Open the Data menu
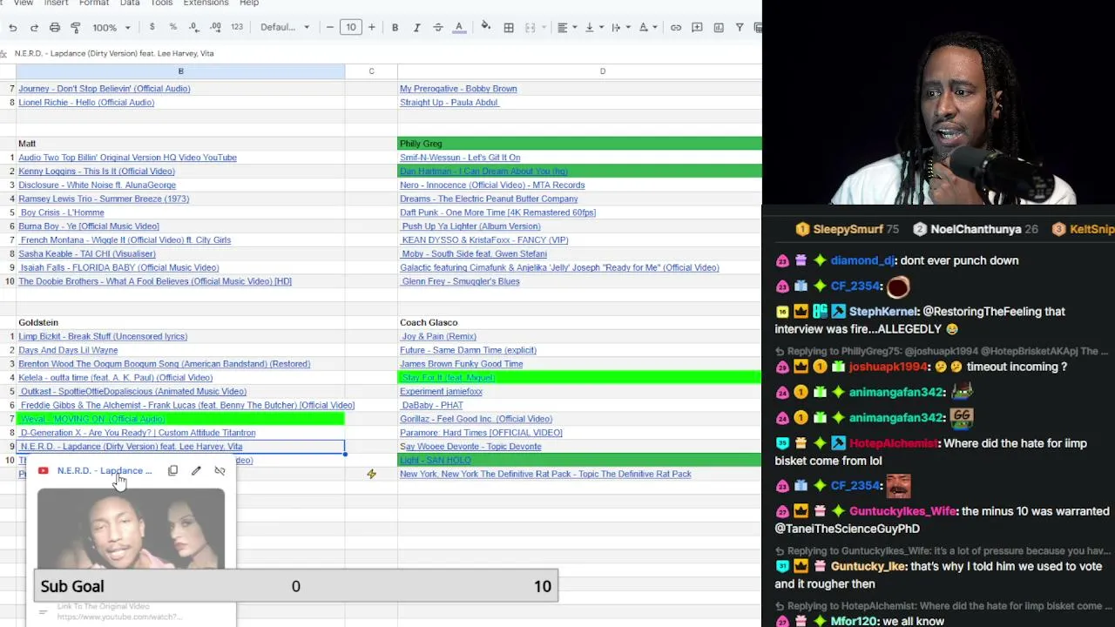Viewport: 1115px width, 627px height. (130, 3)
